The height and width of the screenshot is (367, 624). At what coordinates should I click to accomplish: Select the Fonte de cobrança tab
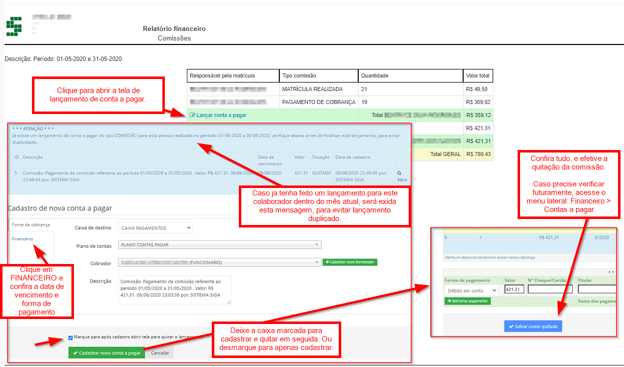tap(30, 224)
